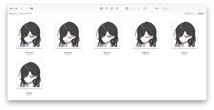This screenshot has height=110, width=214.
Task: Select the 怒1.png thumbnail
Action: (185, 35)
